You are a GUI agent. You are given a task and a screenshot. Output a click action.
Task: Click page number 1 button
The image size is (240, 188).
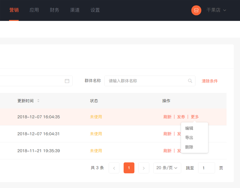coord(129,168)
